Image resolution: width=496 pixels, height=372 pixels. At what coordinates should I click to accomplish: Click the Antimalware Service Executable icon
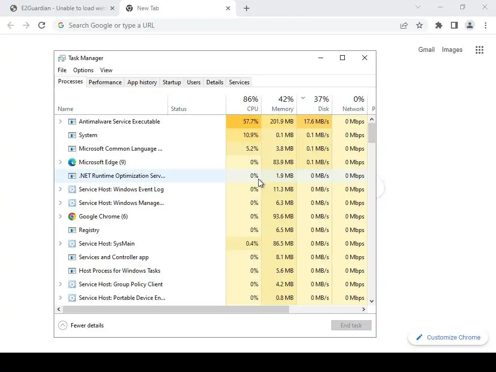coord(72,122)
